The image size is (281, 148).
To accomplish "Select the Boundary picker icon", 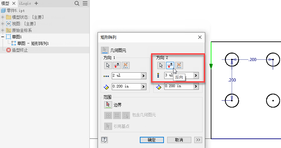I will (108, 105).
